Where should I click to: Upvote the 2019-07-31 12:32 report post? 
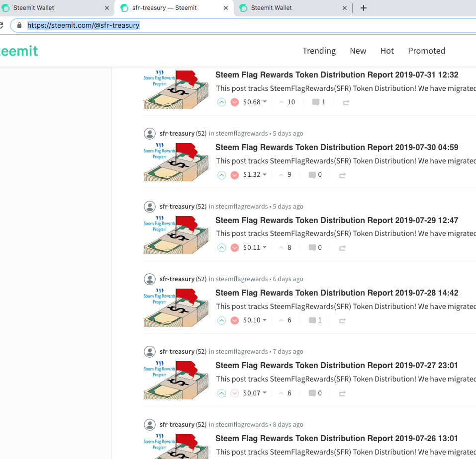tap(222, 102)
